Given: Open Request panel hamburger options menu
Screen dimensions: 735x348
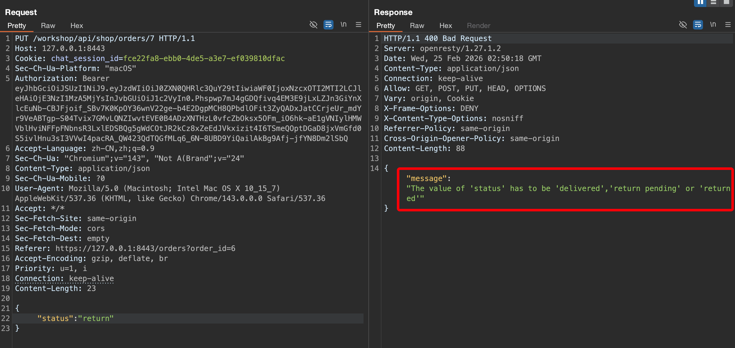Looking at the screenshot, I should pos(358,25).
